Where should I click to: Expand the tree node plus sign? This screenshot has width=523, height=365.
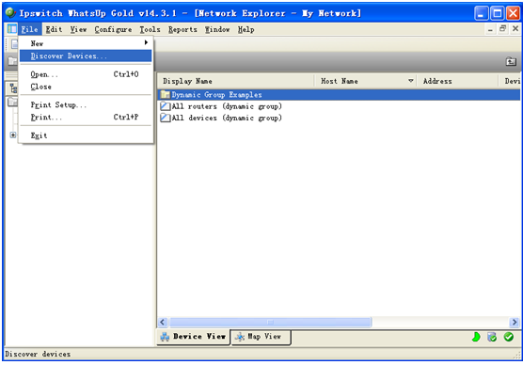(x=12, y=135)
